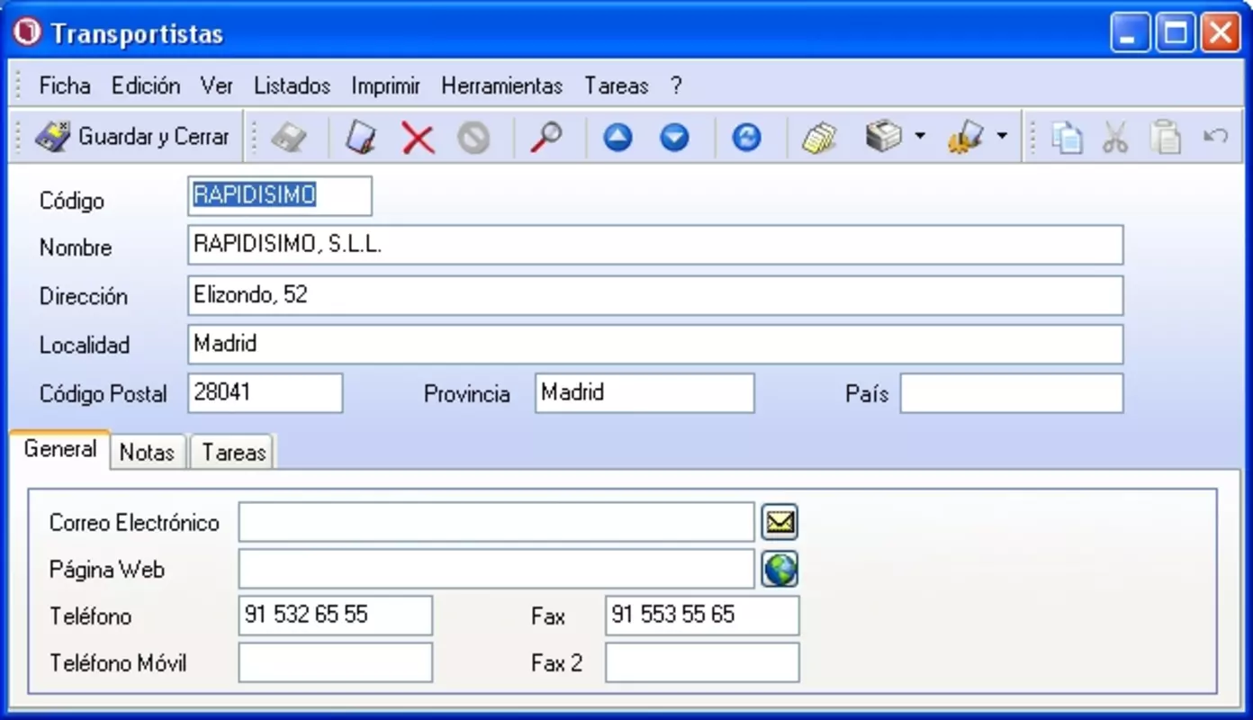Click the empty Teléfono Móvil field

pos(336,662)
